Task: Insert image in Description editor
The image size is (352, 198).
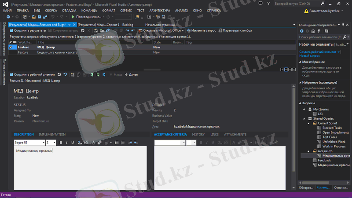Action: coord(86,143)
